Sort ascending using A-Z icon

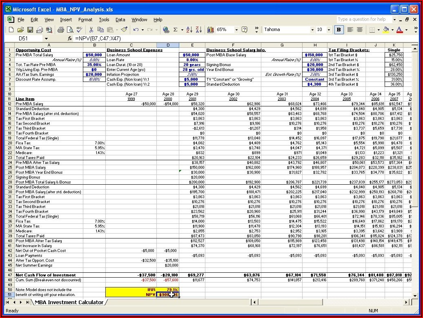point(189,30)
